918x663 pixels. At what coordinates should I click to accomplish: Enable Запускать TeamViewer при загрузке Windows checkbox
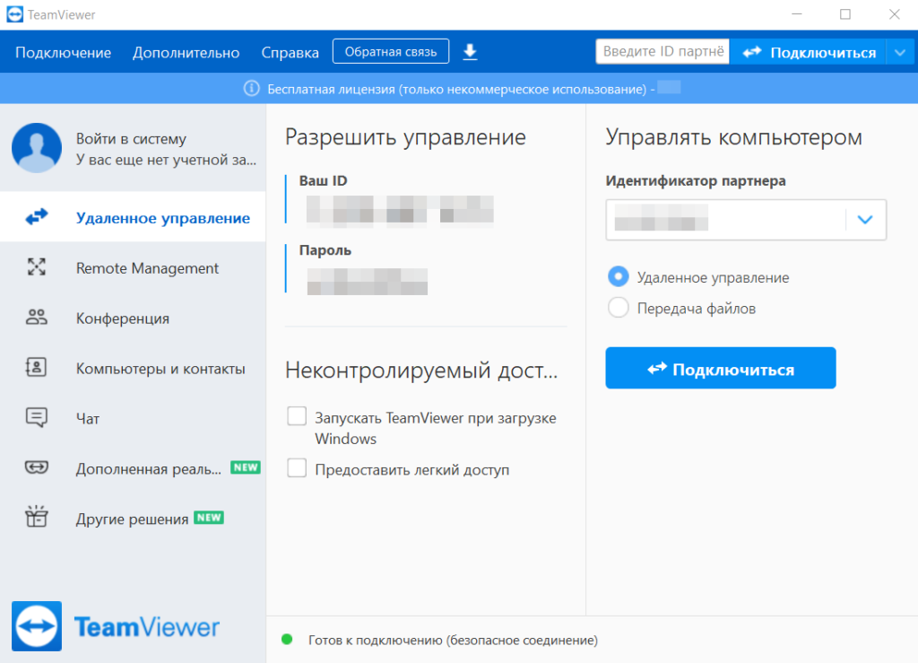(x=297, y=416)
